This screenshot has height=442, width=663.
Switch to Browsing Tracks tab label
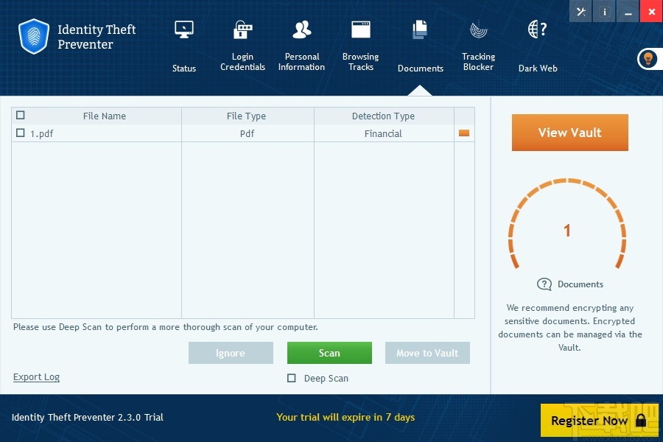click(x=361, y=62)
